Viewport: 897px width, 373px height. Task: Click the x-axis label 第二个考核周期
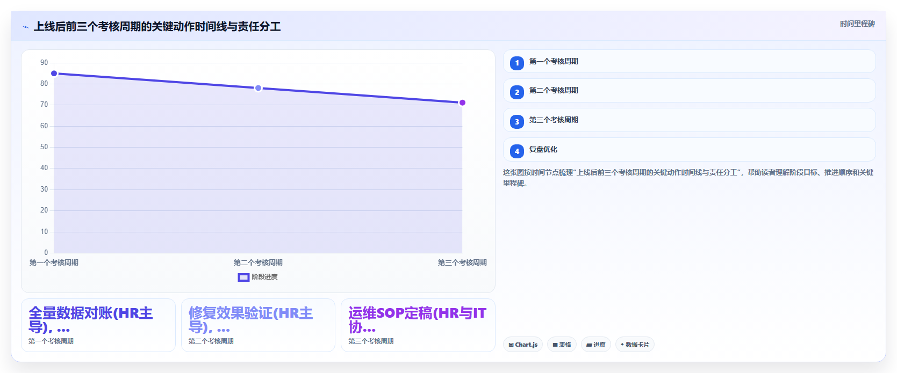click(x=258, y=262)
